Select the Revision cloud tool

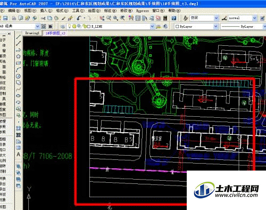pyautogui.click(x=19, y=83)
